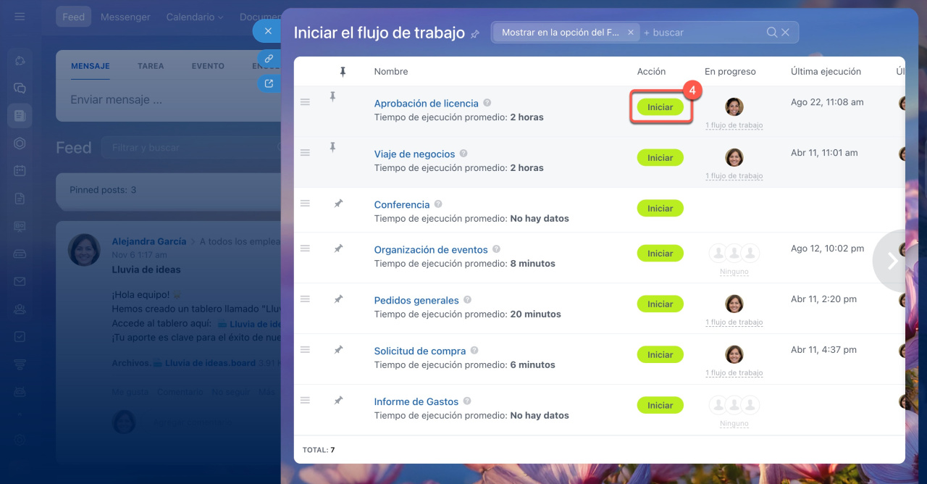927x484 pixels.
Task: Start the Aprobación de licencia workflow
Action: [x=660, y=107]
